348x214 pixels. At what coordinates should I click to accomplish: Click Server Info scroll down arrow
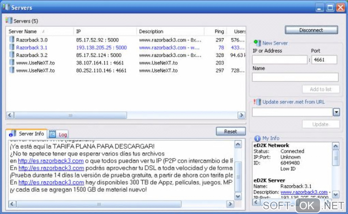(238, 196)
